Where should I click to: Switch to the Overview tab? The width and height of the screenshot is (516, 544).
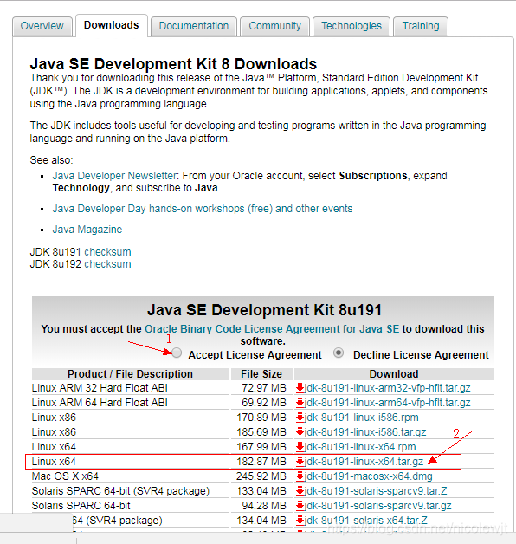click(42, 26)
